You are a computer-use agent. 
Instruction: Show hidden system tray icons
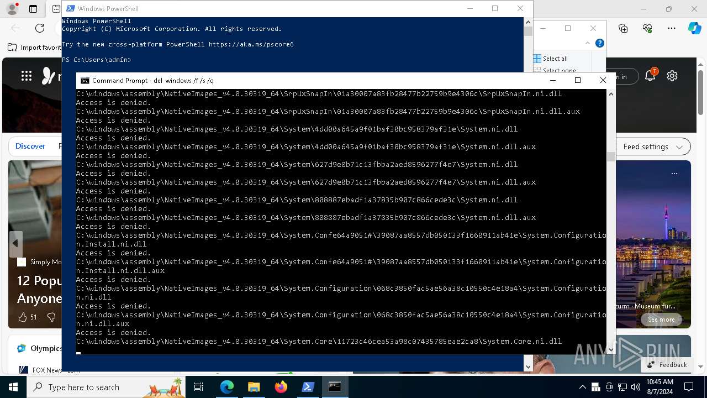tap(582, 387)
